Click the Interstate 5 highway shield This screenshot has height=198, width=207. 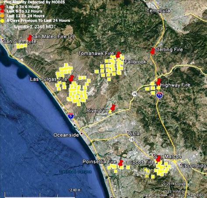(x=71, y=116)
